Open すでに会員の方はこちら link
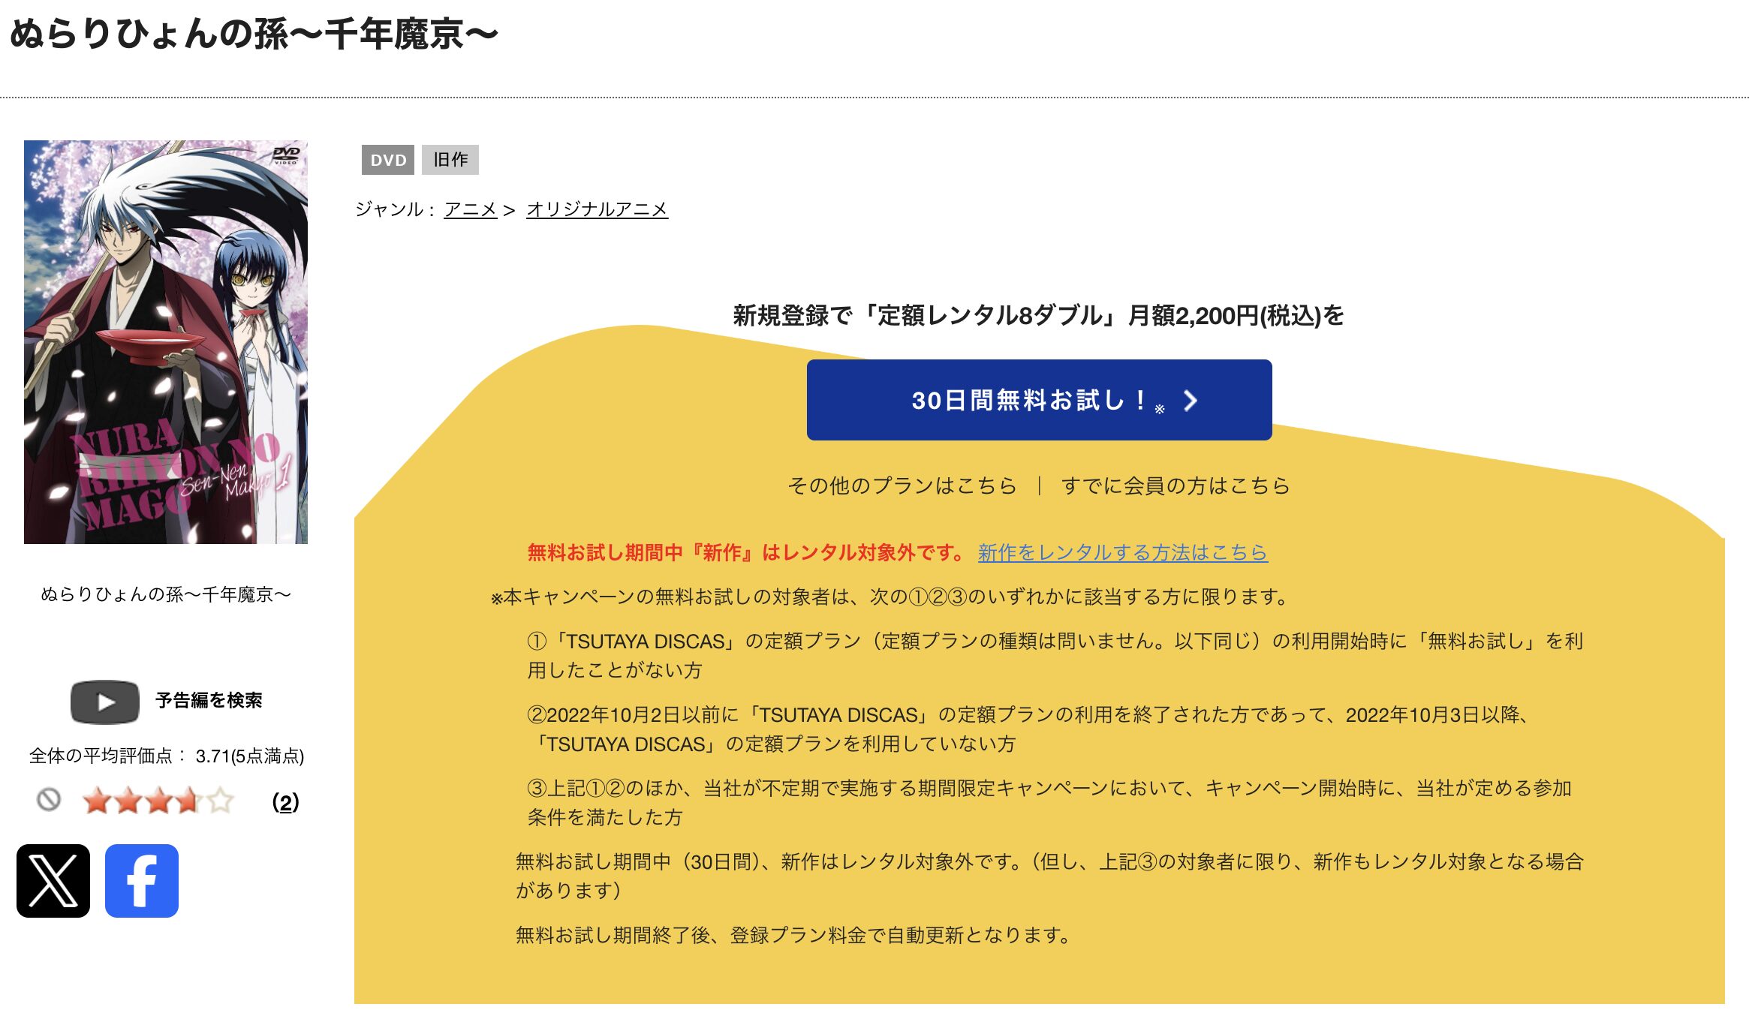The image size is (1749, 1019). coord(1176,485)
